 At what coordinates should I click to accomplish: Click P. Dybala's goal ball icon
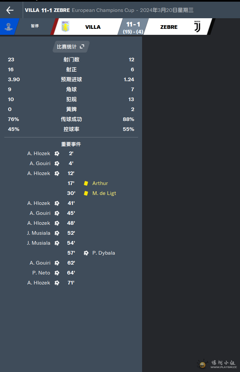point(86,253)
